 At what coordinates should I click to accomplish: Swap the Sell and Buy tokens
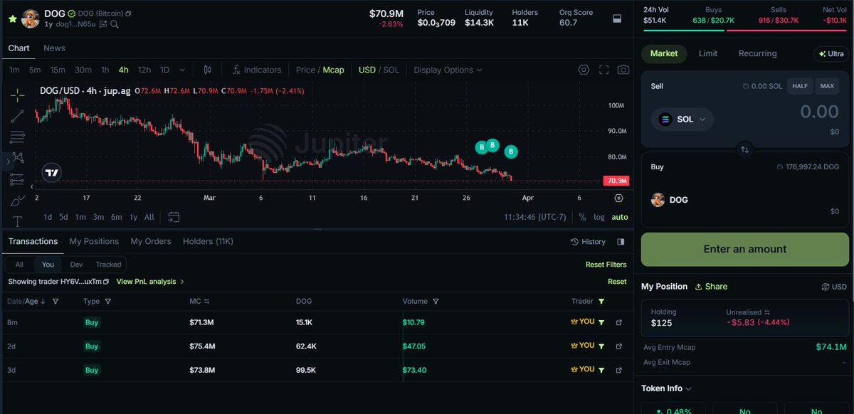click(x=744, y=149)
